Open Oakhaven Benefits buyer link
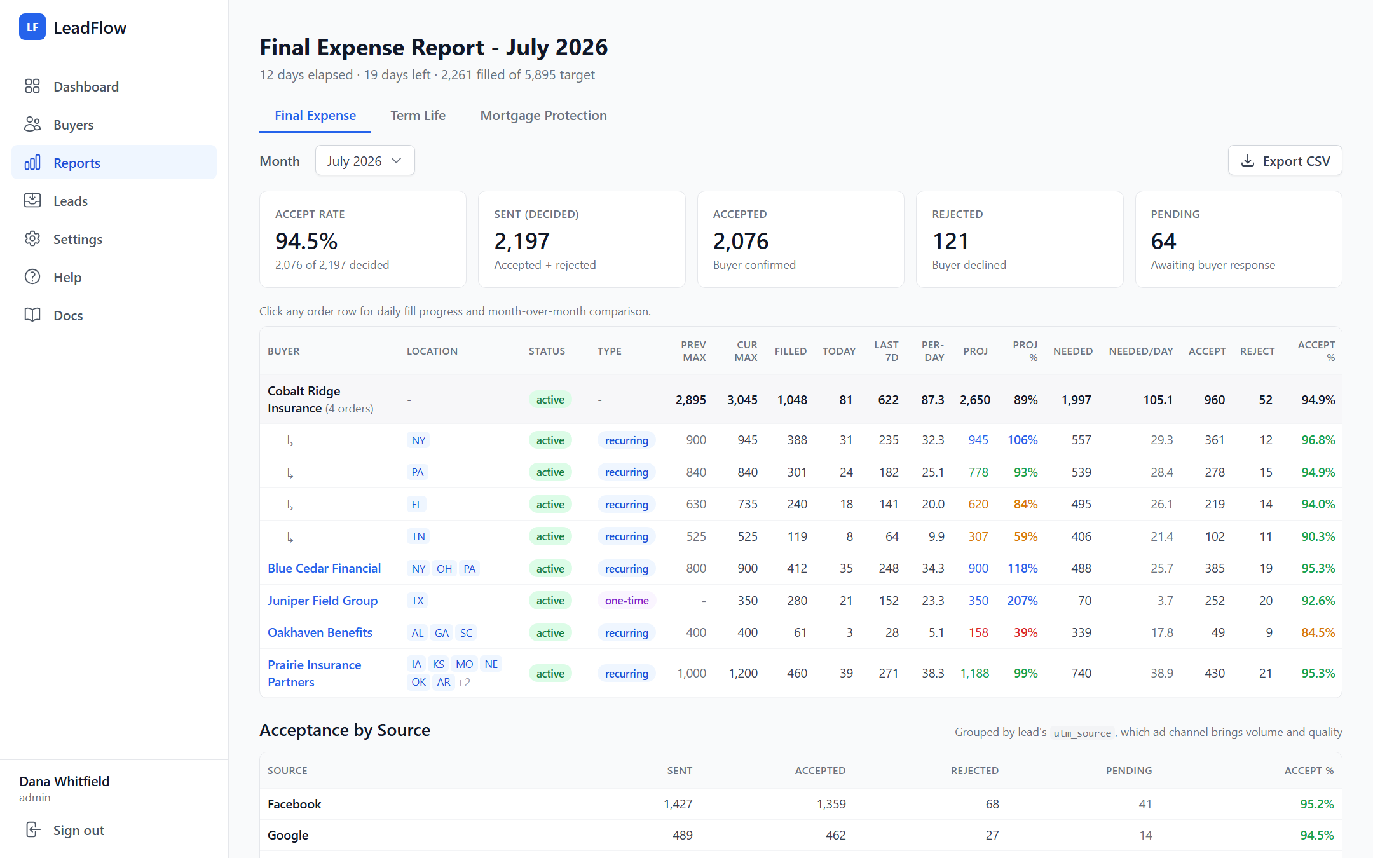This screenshot has height=858, width=1373. click(320, 632)
